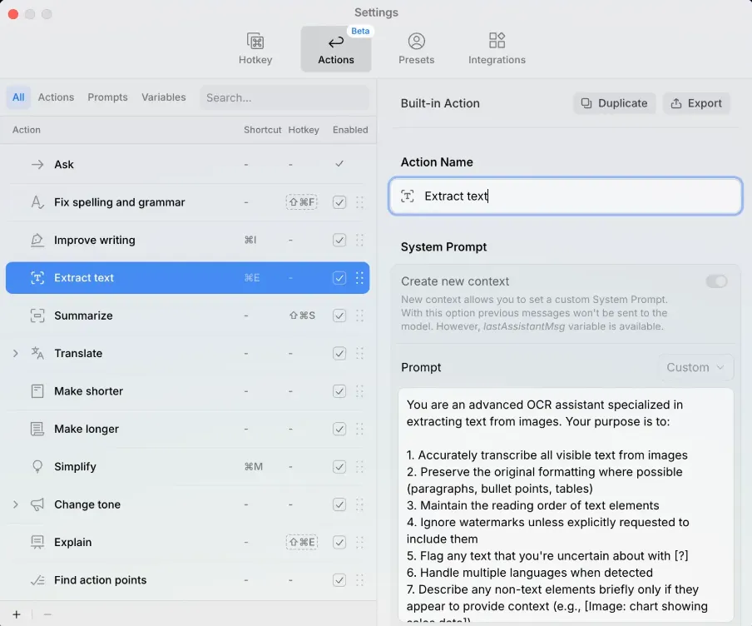Open the Custom prompt dropdown
Image resolution: width=752 pixels, height=626 pixels.
tap(696, 367)
